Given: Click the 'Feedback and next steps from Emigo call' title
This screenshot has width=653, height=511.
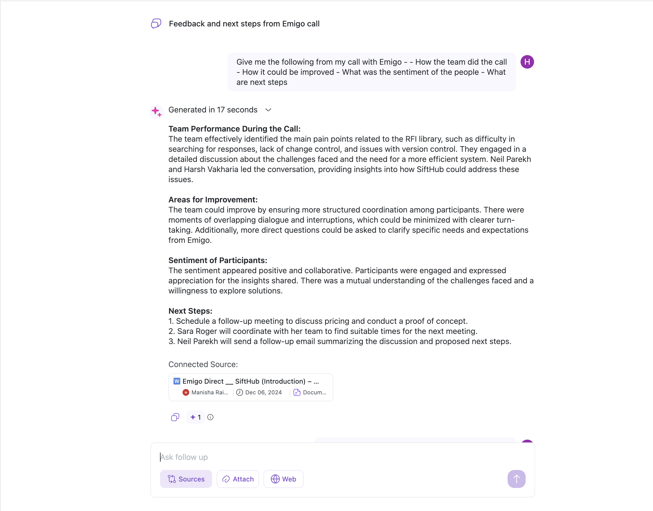Looking at the screenshot, I should click(244, 24).
